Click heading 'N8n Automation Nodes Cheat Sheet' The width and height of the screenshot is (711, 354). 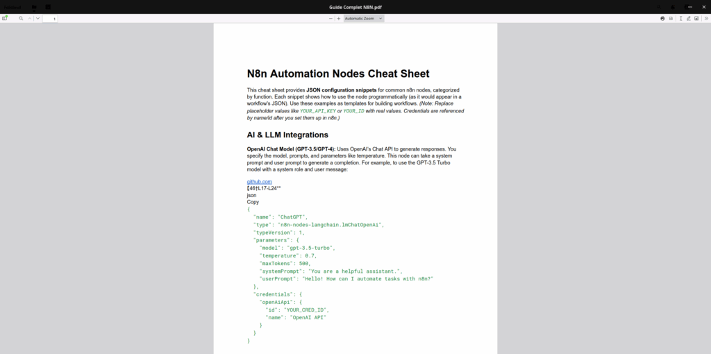[x=338, y=74]
